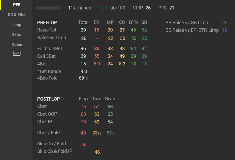This screenshot has height=160, width=235.
Task: Select Raise 1st BTN value 45
Action: [x=133, y=30]
